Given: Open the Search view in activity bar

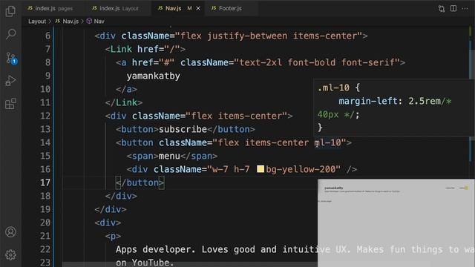Looking at the screenshot, I should 10,34.
